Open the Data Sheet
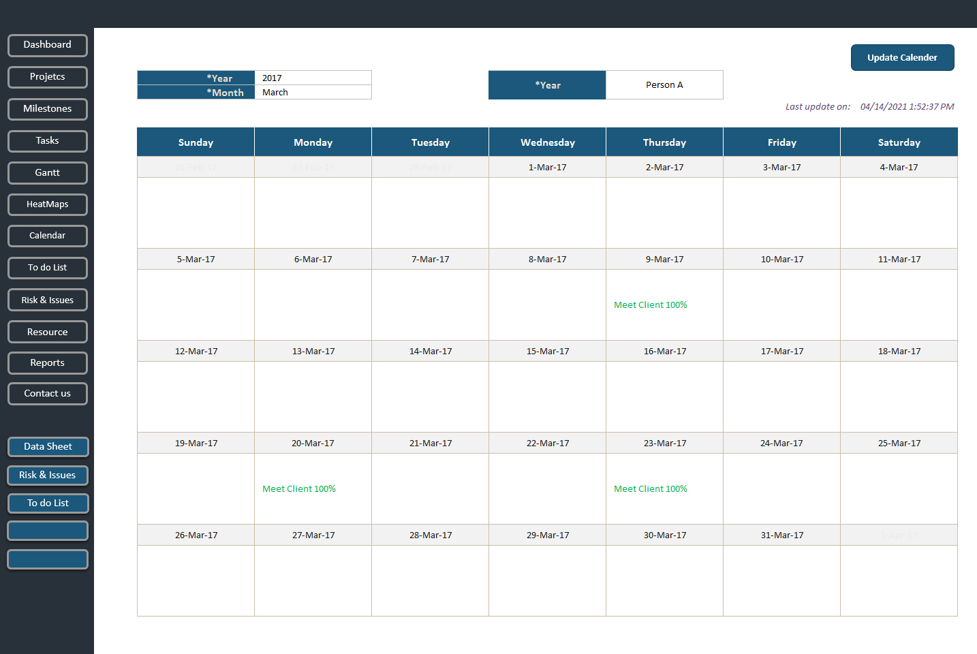Screen dimensions: 977x654 tap(48, 446)
